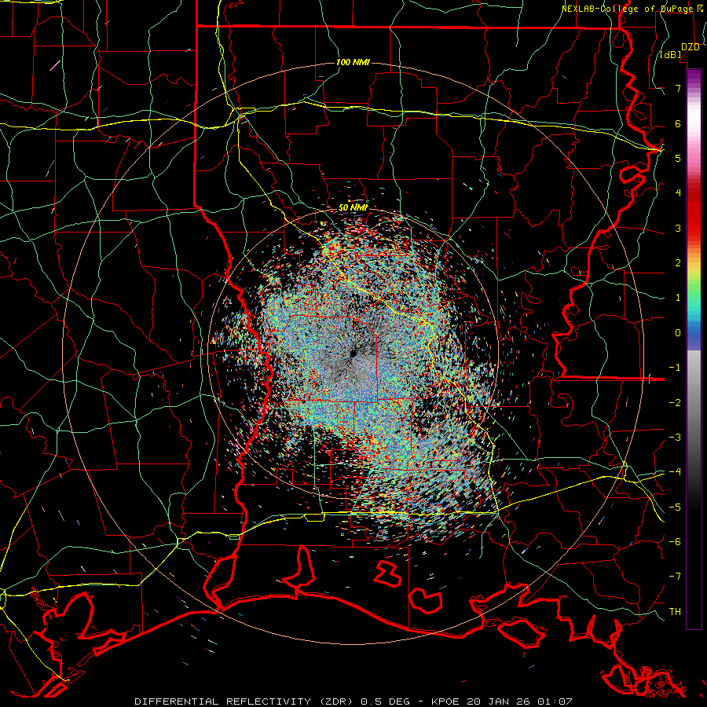
Task: Click the 4 value on the dB scale
Action: tap(678, 193)
